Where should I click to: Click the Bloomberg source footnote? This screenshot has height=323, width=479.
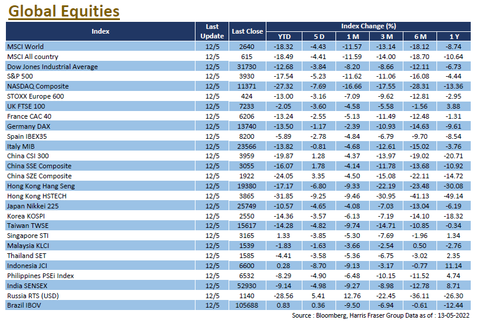pos(380,315)
